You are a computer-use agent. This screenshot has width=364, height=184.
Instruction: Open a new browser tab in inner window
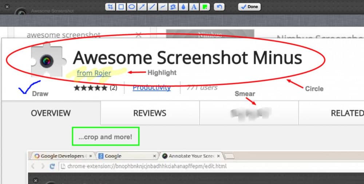tap(230, 156)
